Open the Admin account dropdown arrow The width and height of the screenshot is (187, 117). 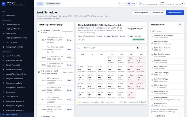pyautogui.click(x=183, y=4)
